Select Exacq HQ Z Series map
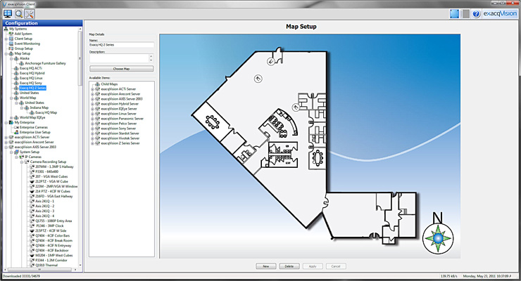 coord(33,88)
